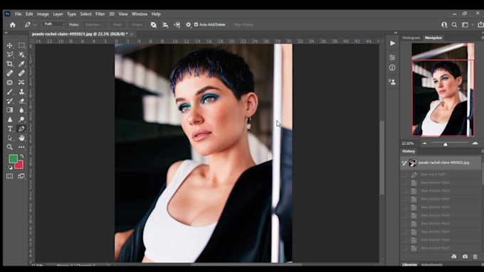Select the Sharpen tool
The image size is (484, 272).
pyautogui.click(x=10, y=119)
